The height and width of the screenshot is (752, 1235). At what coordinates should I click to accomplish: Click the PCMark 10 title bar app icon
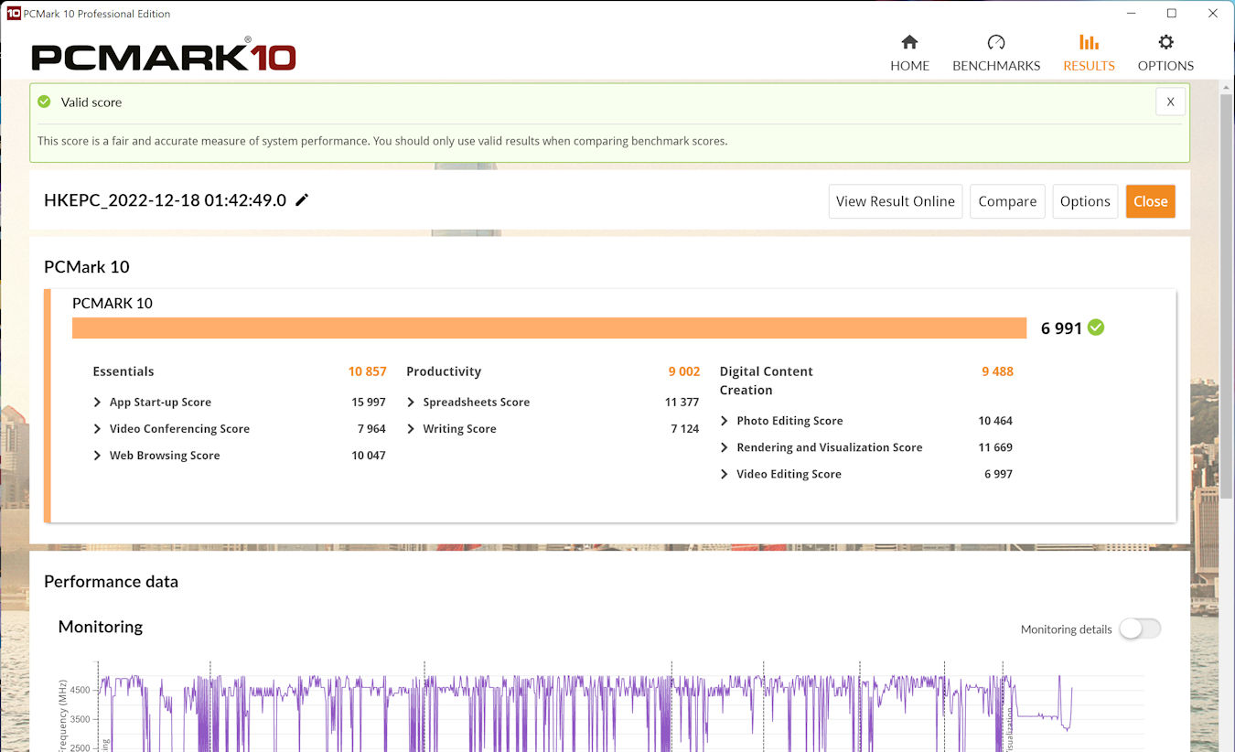pos(13,14)
